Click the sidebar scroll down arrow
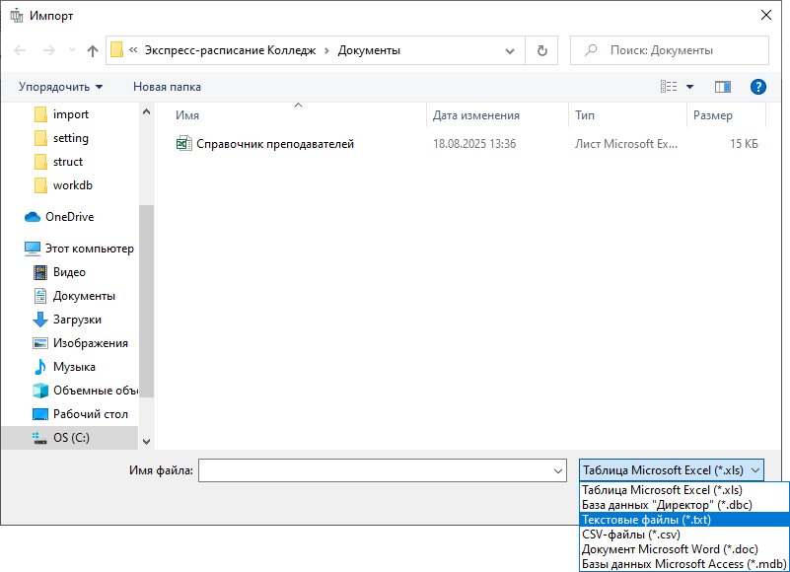 [x=147, y=442]
